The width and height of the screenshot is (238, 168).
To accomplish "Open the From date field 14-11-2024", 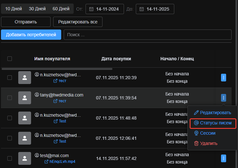I will [x=105, y=9].
